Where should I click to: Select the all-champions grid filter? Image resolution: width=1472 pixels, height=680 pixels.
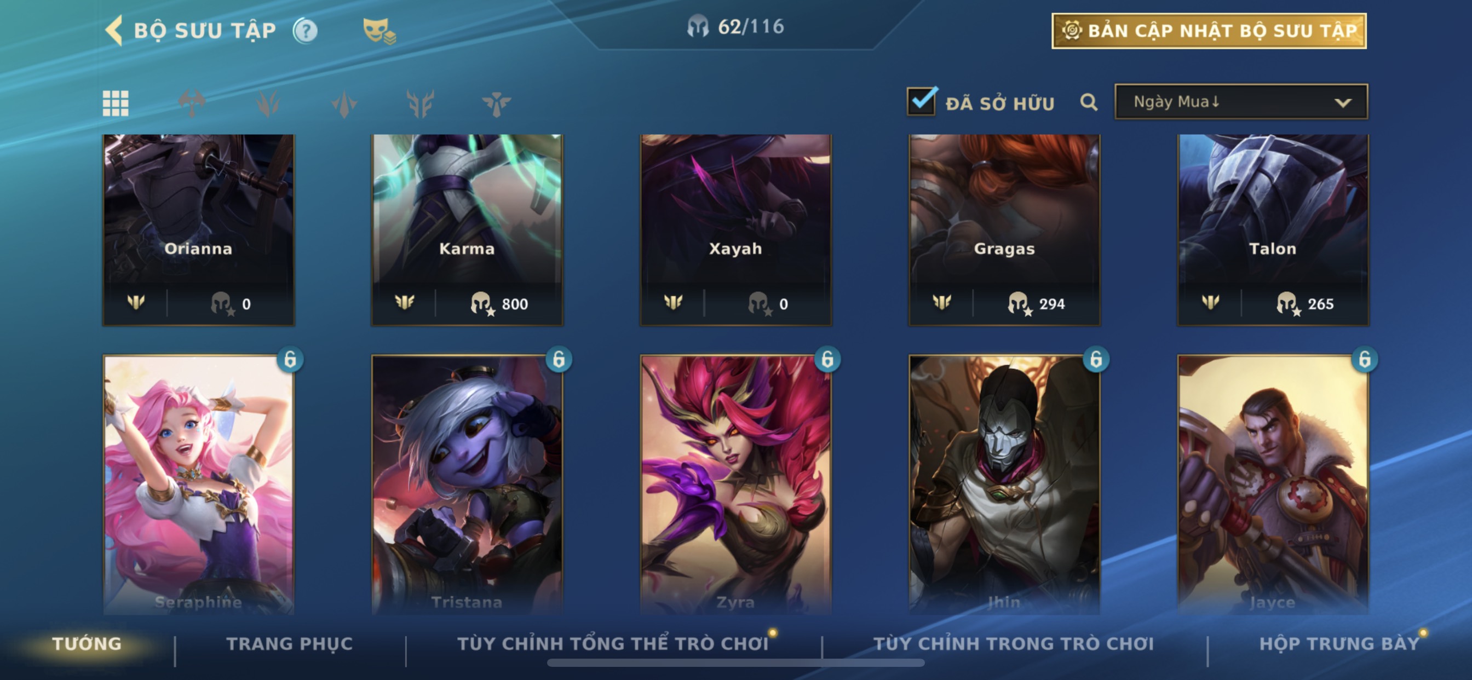point(116,103)
